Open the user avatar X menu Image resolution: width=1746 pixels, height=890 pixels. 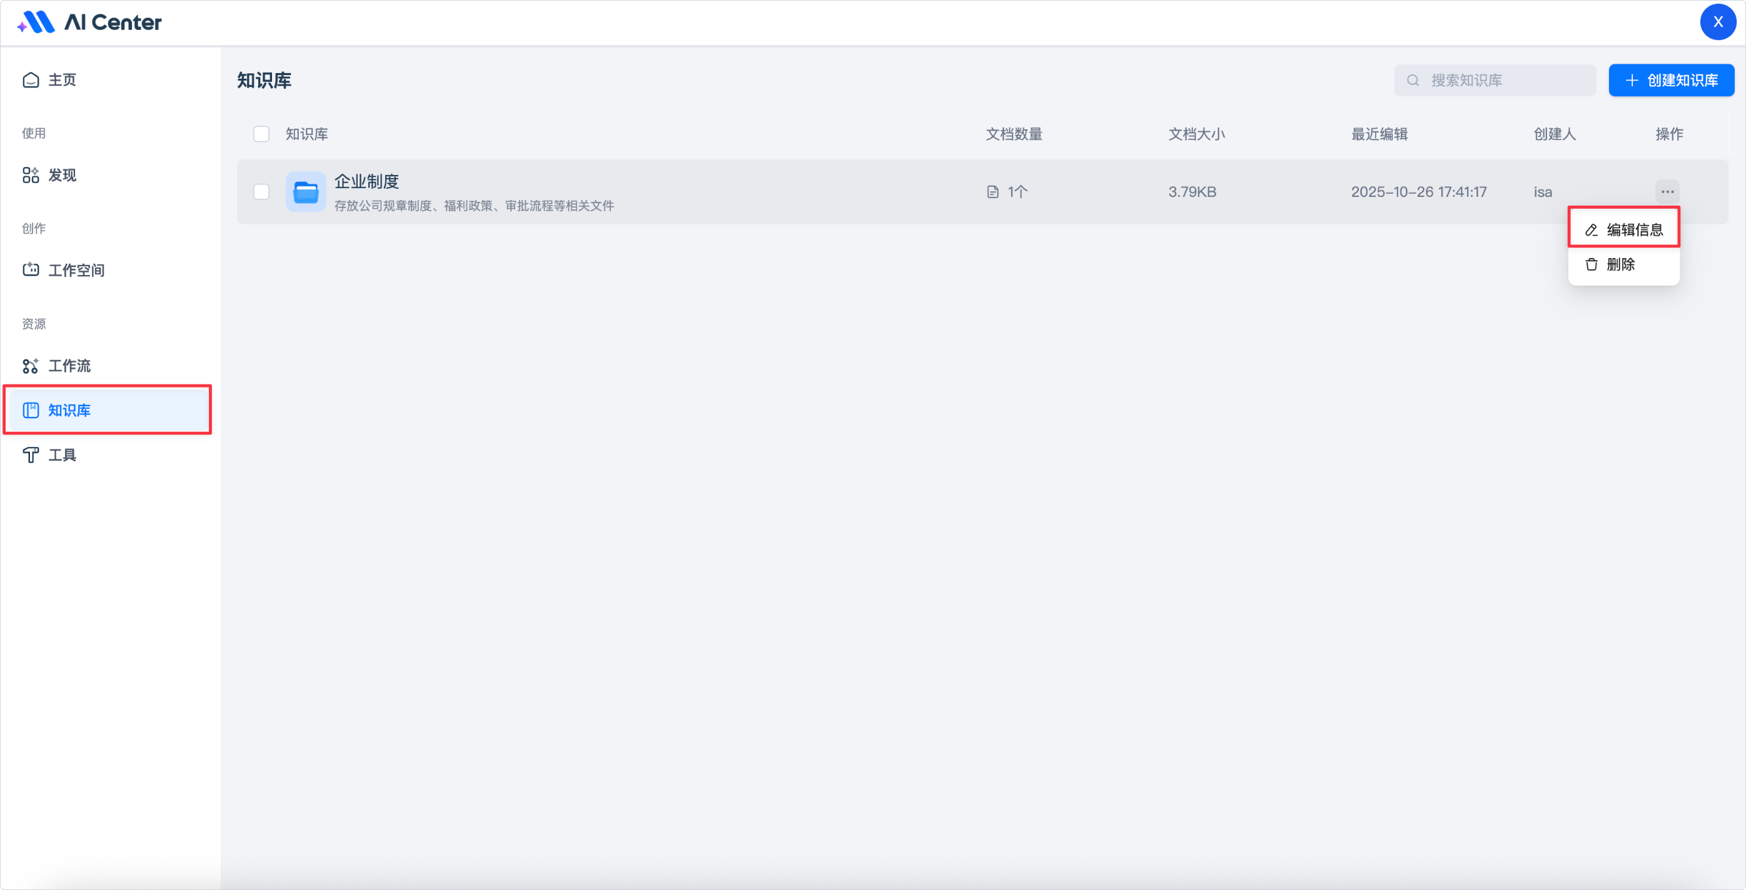[1717, 22]
